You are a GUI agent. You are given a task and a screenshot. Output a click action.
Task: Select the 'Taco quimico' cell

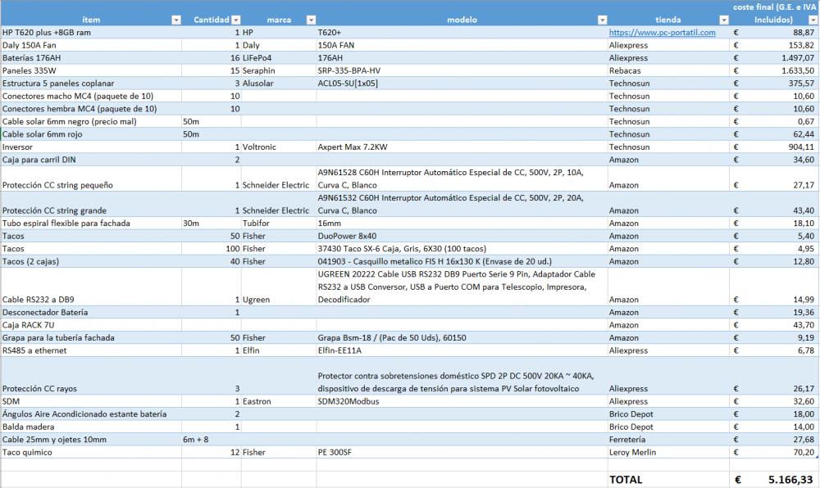92,453
